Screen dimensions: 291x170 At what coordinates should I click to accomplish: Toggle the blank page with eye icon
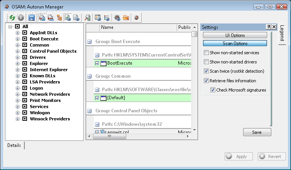click(76, 18)
